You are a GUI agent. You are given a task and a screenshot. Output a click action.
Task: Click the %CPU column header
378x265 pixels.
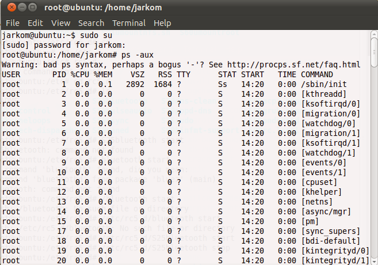pyautogui.click(x=80, y=74)
